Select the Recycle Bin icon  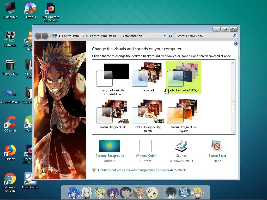coord(10,67)
